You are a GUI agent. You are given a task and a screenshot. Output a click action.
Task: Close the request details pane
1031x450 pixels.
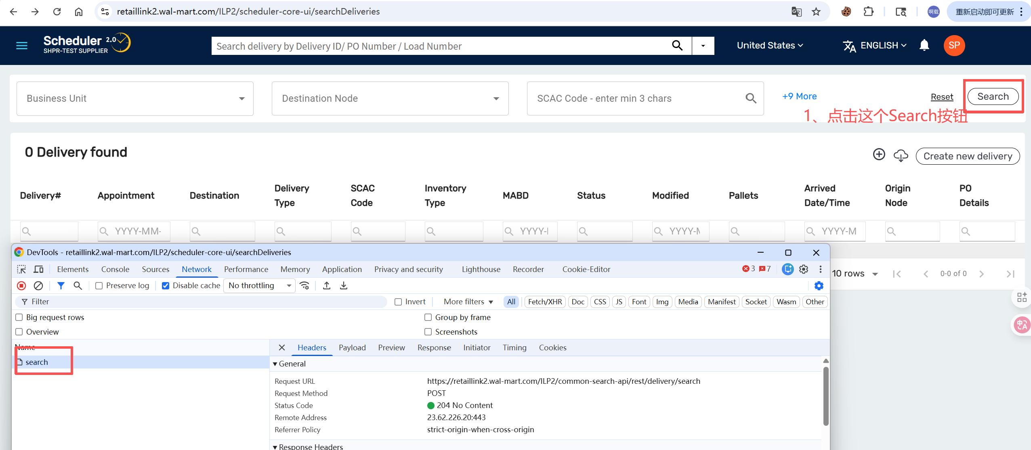[x=282, y=347]
